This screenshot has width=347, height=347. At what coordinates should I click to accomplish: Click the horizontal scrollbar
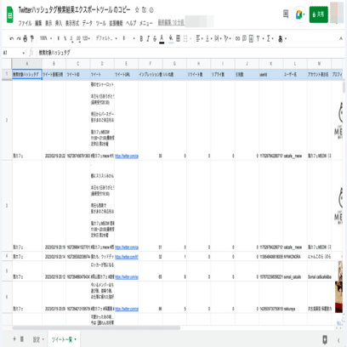tap(96, 328)
